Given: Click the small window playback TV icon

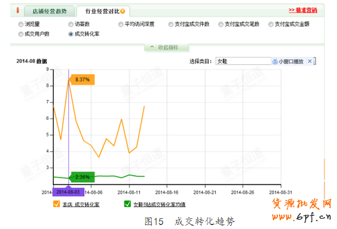Looking at the screenshot, I should [275, 61].
